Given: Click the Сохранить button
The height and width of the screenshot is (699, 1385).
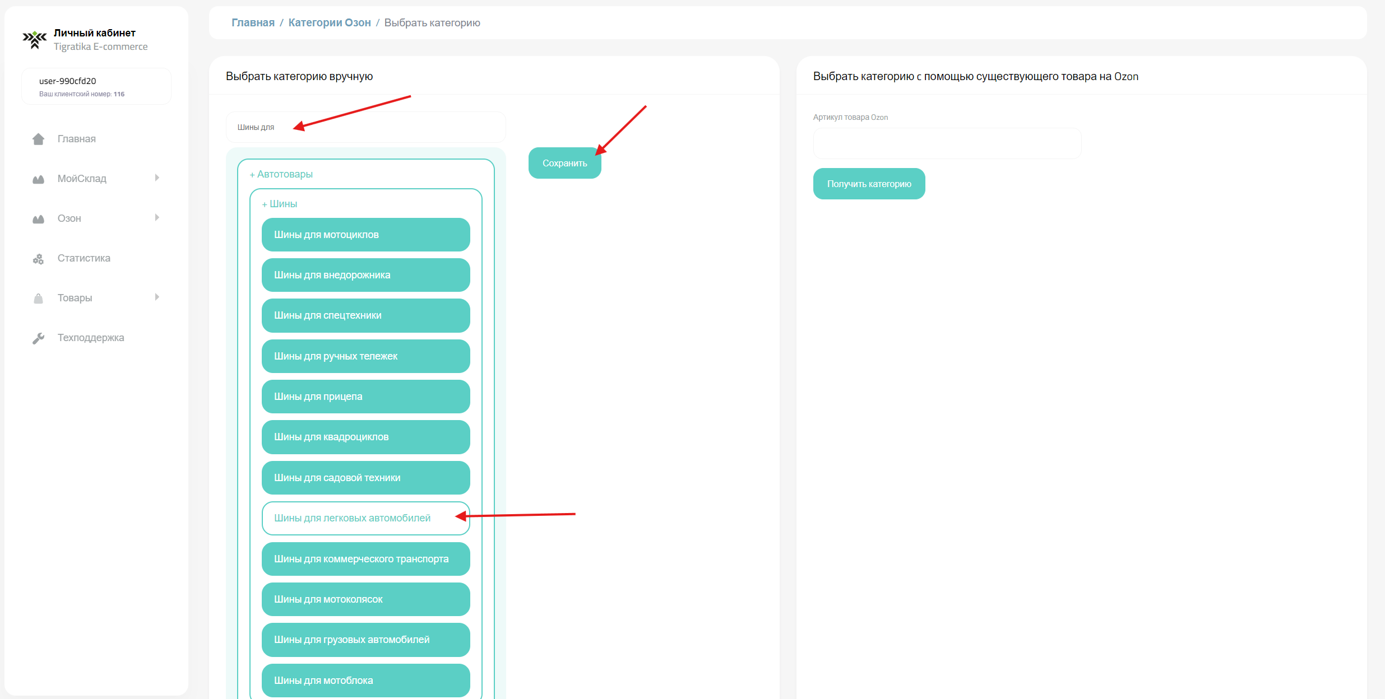Looking at the screenshot, I should click(x=565, y=163).
